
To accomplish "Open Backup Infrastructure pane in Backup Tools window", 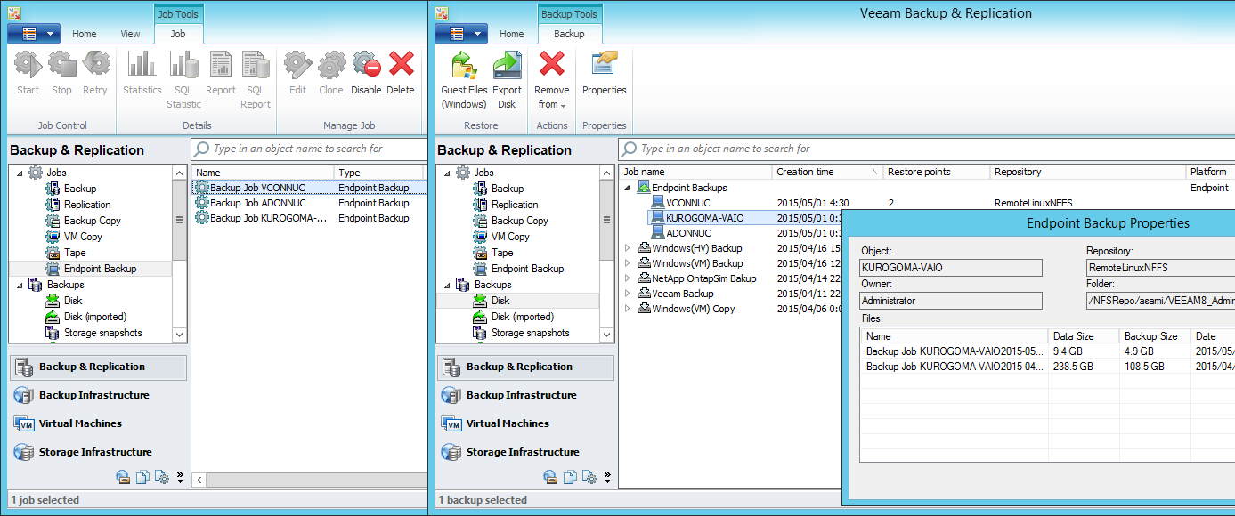I will point(525,395).
